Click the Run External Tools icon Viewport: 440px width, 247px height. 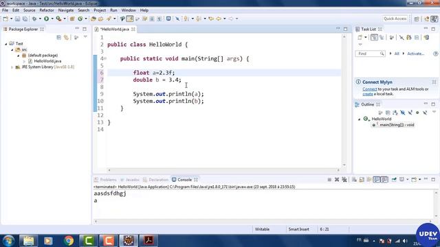coord(58,19)
